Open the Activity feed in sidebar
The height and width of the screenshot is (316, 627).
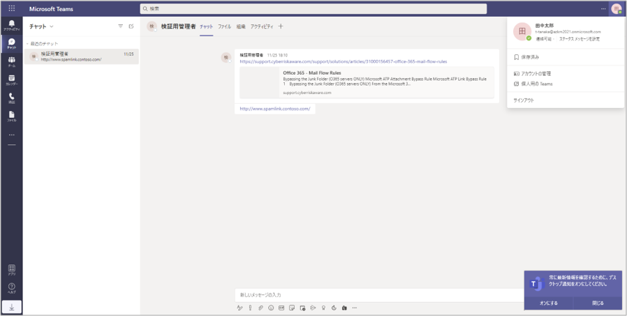pos(12,25)
